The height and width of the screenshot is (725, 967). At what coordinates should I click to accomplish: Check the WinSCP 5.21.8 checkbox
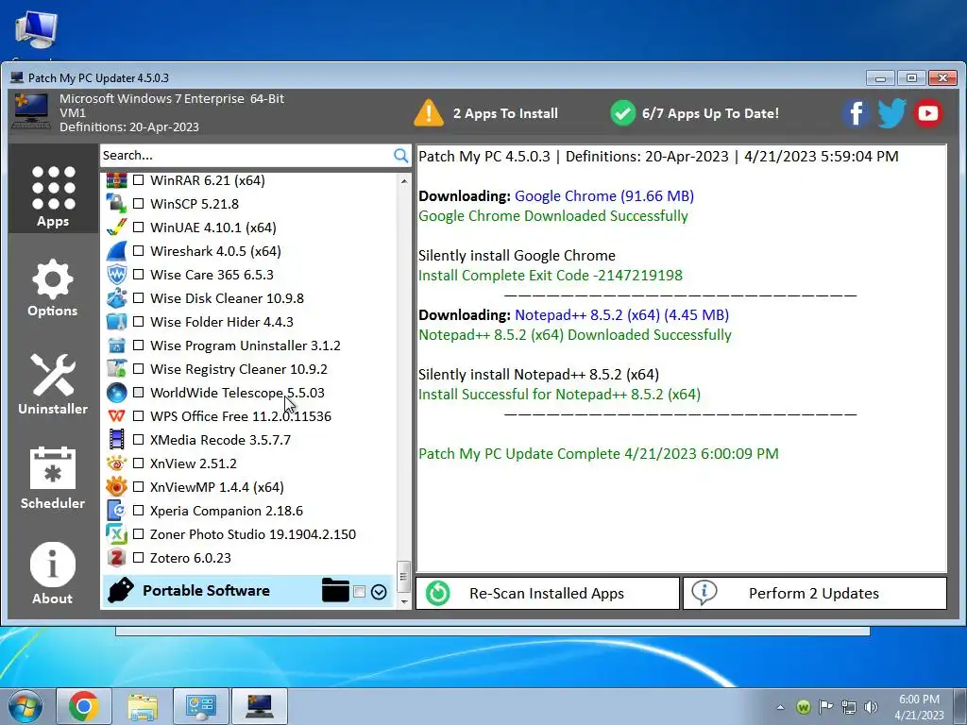click(138, 204)
